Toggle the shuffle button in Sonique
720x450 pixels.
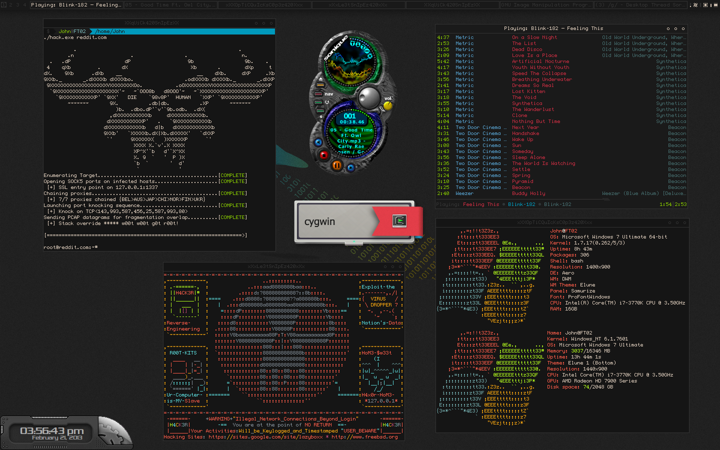click(320, 110)
